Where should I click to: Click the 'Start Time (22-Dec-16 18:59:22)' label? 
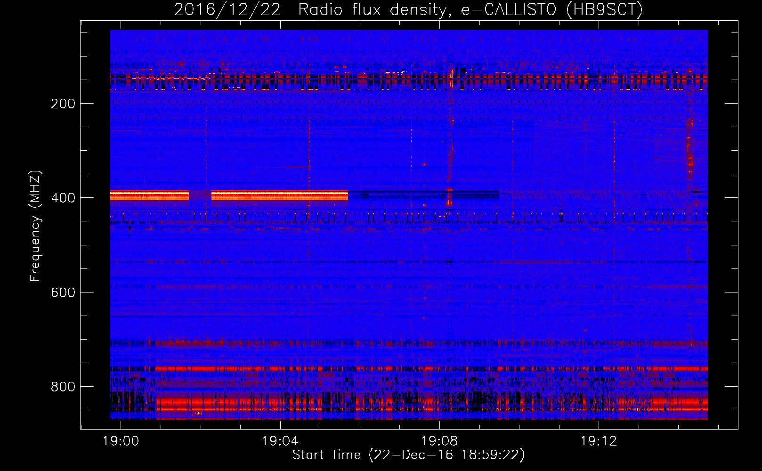pyautogui.click(x=408, y=455)
